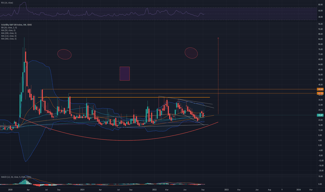Click the 80.00 value on RSI scale

[320, 5]
